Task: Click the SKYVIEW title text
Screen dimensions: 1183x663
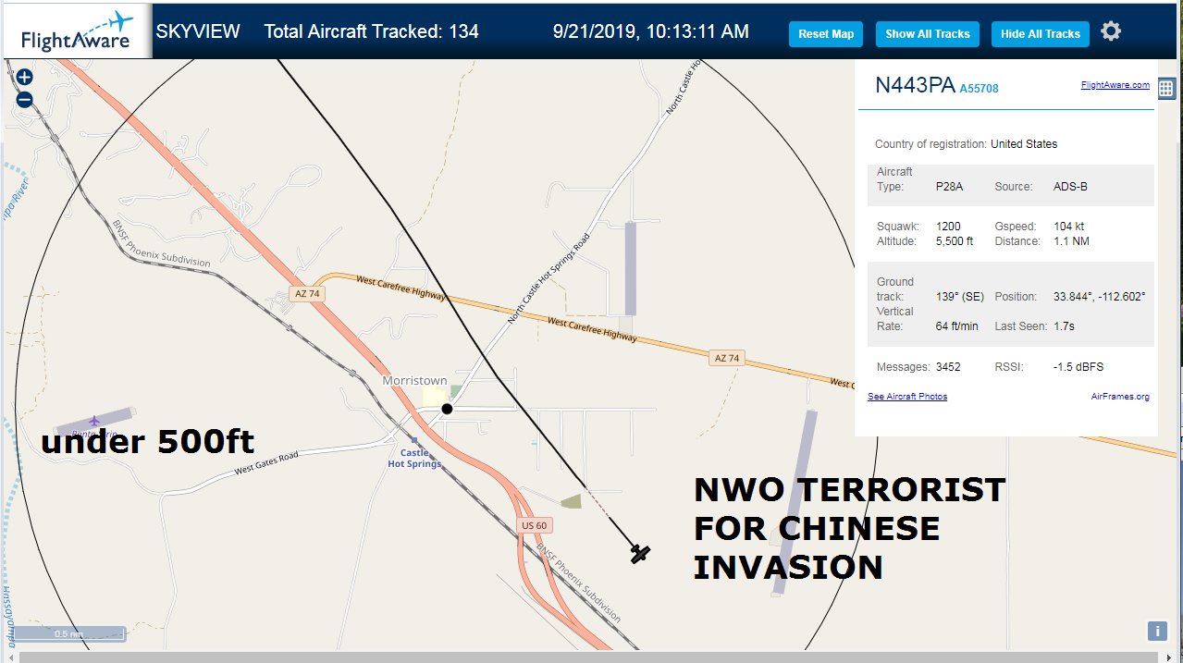Action: (x=198, y=31)
